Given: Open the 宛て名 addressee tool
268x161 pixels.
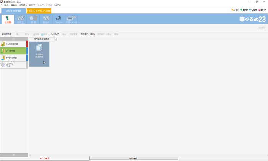Looking at the screenshot, I should [21, 19].
